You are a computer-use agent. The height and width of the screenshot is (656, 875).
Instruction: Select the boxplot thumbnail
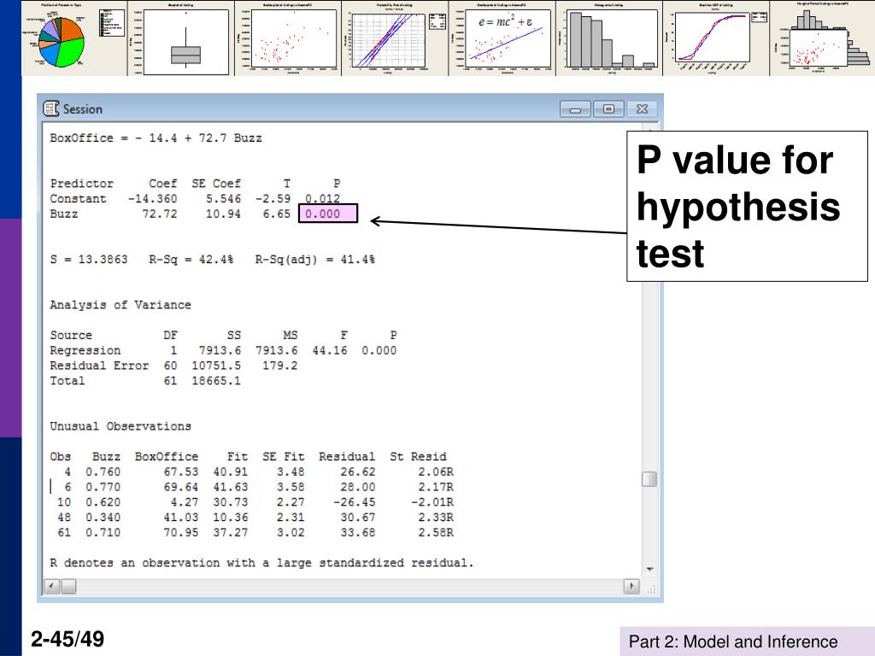click(185, 38)
